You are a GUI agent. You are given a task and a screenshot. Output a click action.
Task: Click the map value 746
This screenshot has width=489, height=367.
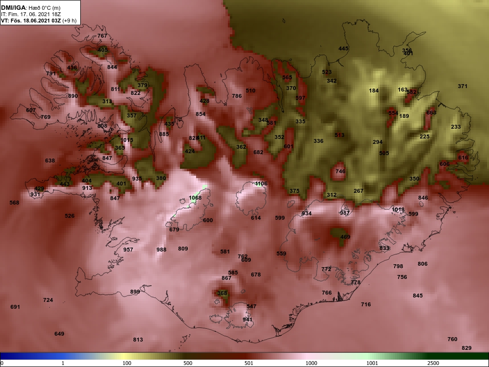[x=340, y=171]
